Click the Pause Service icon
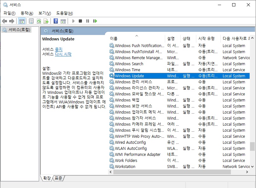 tap(88, 21)
